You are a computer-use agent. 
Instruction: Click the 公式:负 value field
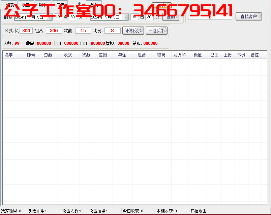(x=26, y=31)
